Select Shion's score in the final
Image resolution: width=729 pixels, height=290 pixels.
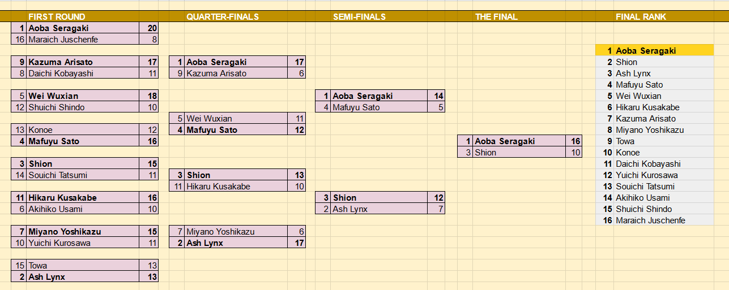click(x=574, y=153)
